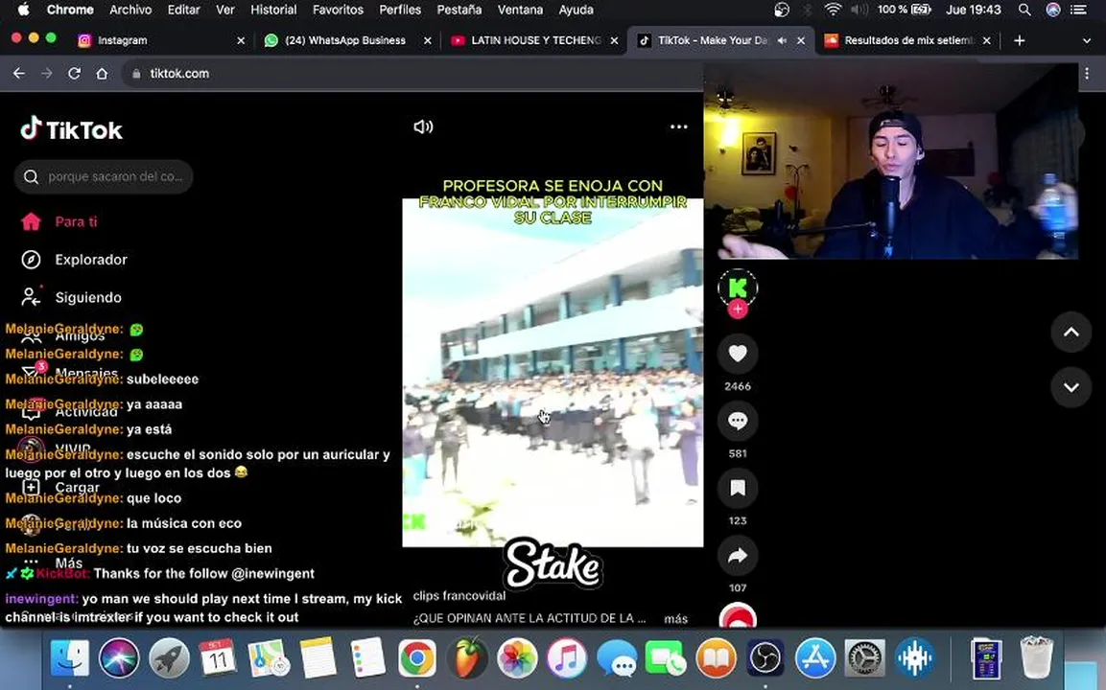Open the Archivo menu
Viewport: 1106px width, 690px height.
tap(130, 10)
